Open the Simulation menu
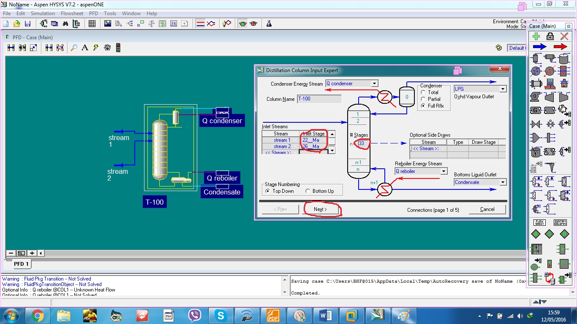Screen dimensions: 577x324 point(43,13)
